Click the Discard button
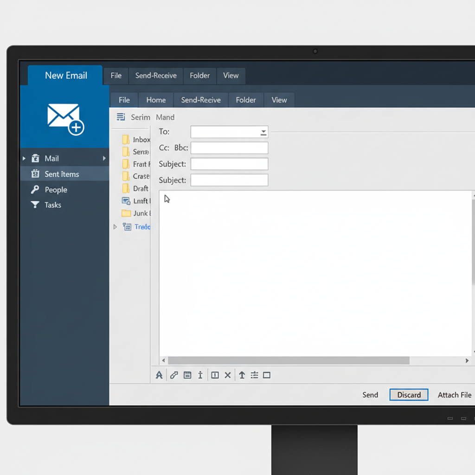This screenshot has width=475, height=475. tap(409, 395)
